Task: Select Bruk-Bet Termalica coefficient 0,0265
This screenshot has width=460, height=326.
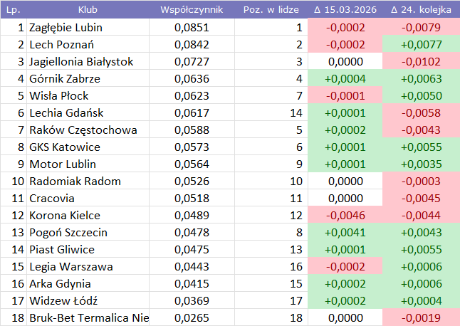Action: 192,318
